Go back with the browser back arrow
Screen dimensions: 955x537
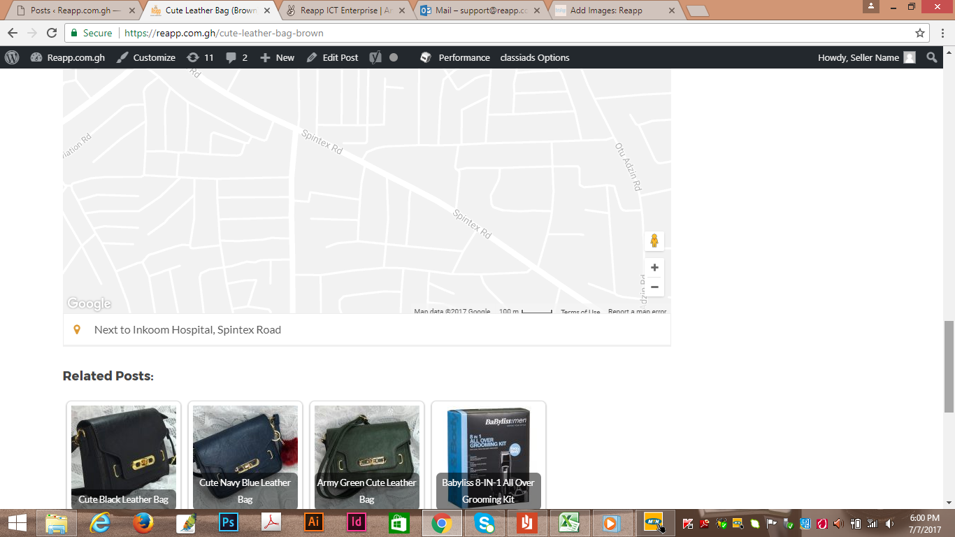coord(13,33)
